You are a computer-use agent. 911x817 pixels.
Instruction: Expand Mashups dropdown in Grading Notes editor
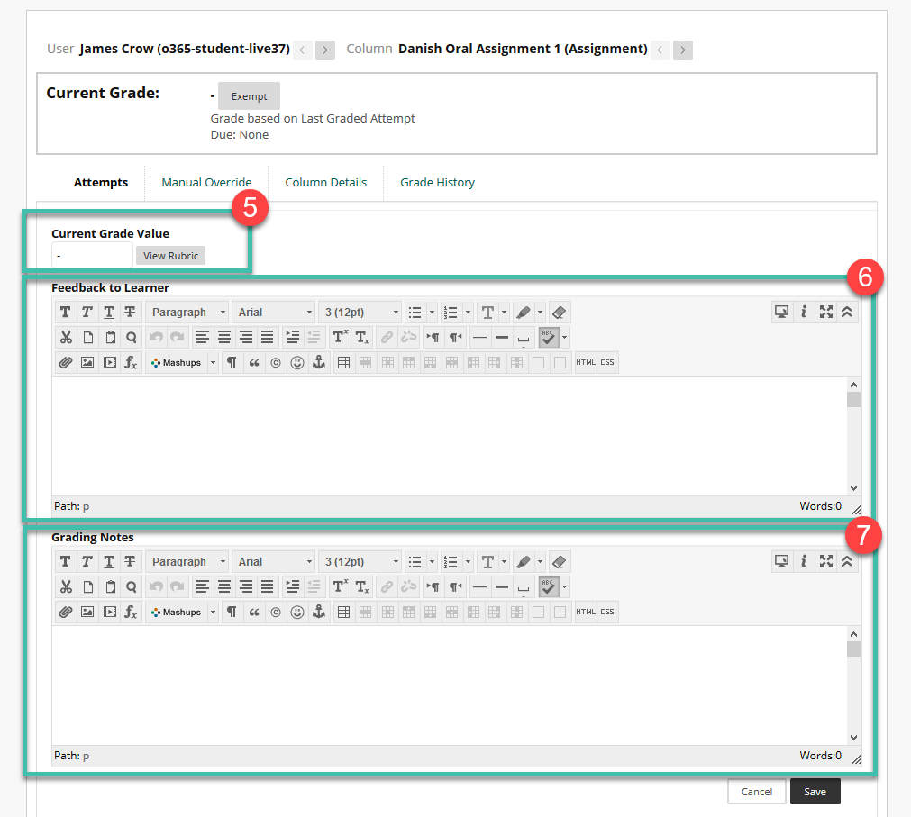(x=214, y=612)
